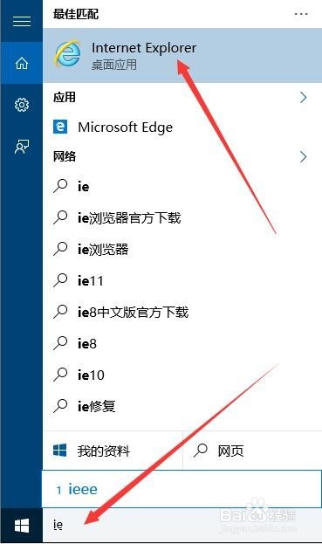Choose the ie search suggestion
The image size is (322, 544).
pyautogui.click(x=182, y=187)
